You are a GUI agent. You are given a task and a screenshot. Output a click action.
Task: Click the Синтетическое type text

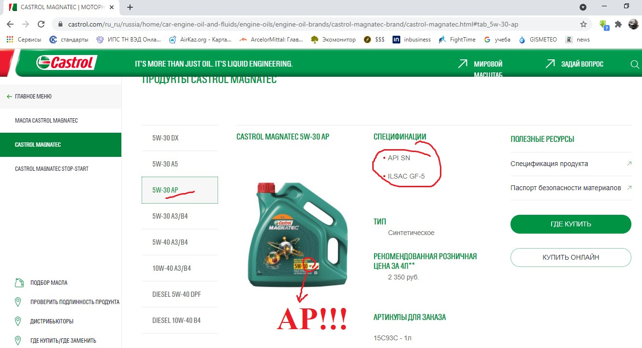pyautogui.click(x=411, y=233)
